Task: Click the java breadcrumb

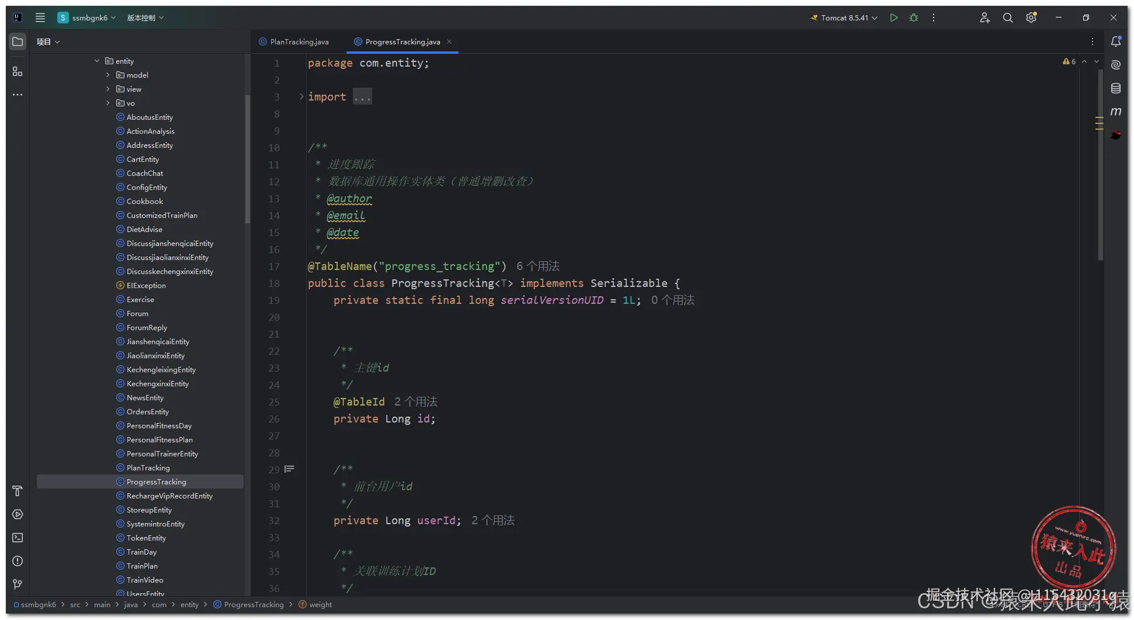Action: pos(131,604)
